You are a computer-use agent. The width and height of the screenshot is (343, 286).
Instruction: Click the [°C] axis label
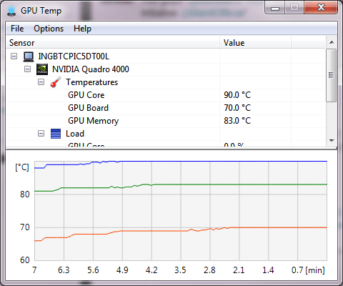tap(22, 167)
